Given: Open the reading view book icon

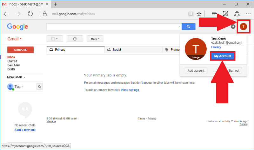Looking at the screenshot, I should (190, 14).
